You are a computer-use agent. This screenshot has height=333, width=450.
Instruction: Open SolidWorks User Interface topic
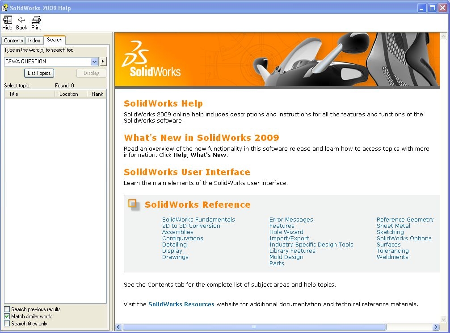[x=187, y=172]
